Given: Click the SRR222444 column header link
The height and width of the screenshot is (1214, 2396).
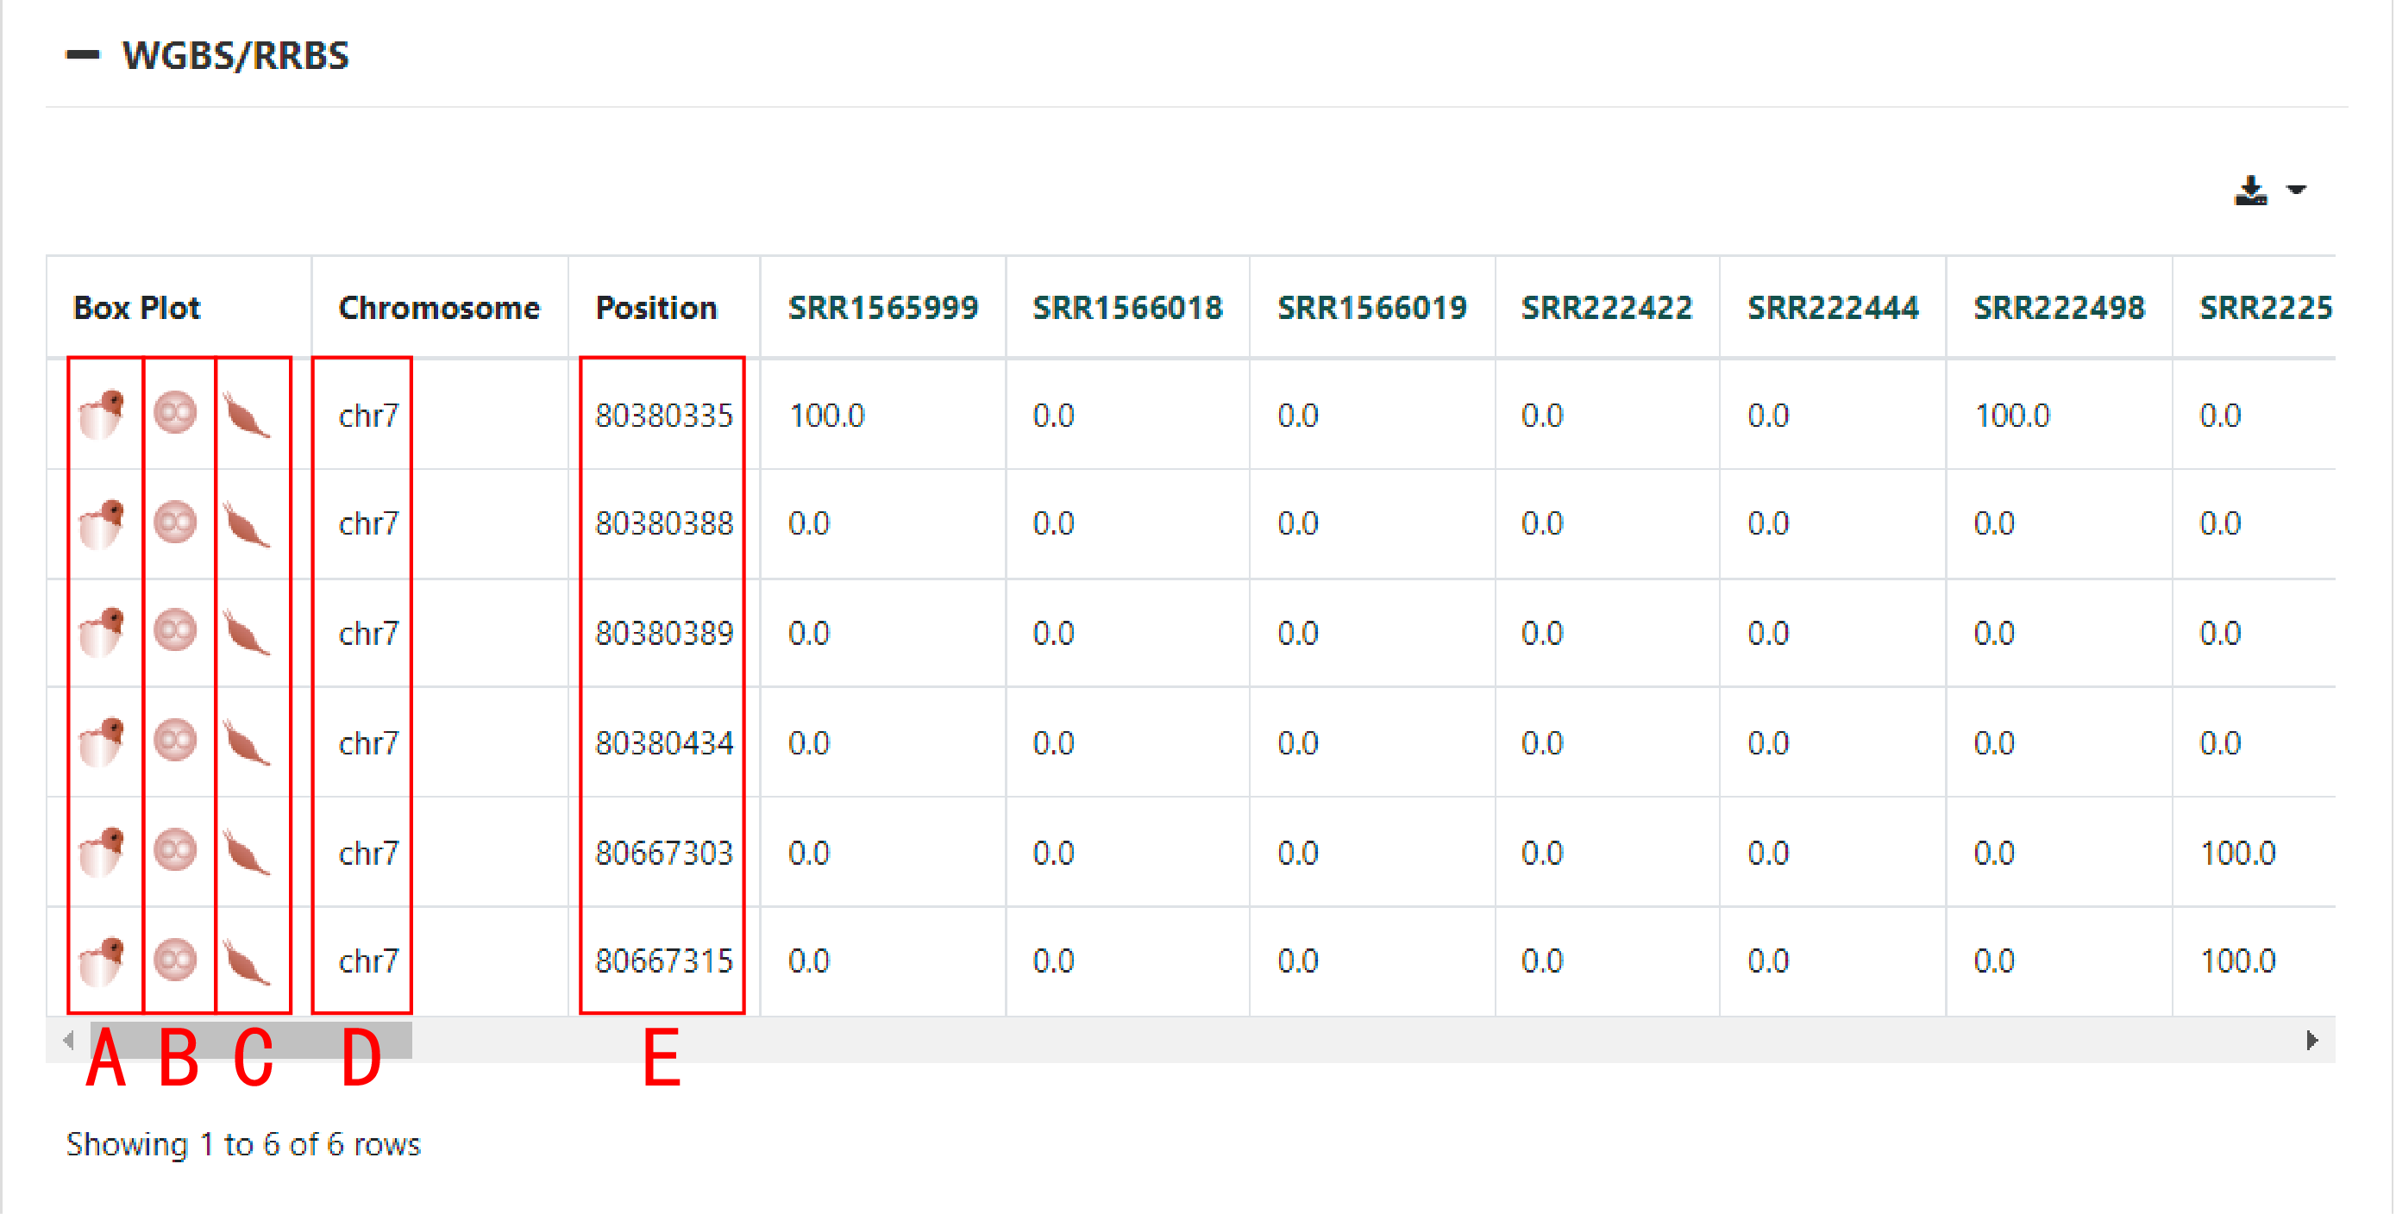Looking at the screenshot, I should point(1832,308).
